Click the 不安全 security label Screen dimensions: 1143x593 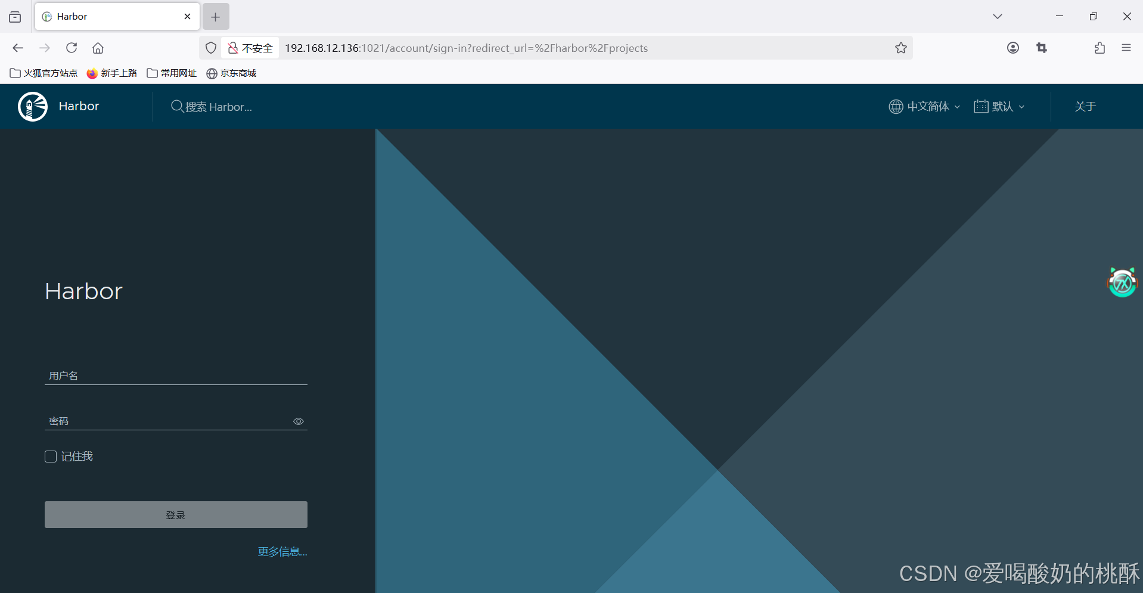coord(257,48)
